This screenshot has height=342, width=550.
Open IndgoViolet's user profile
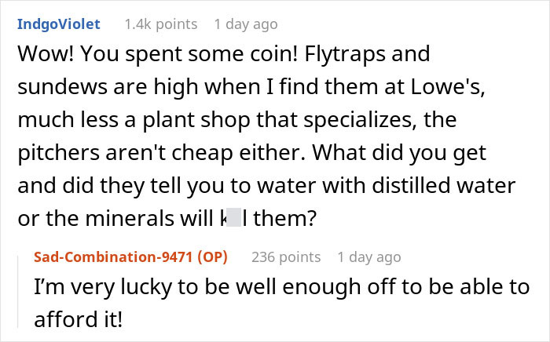click(x=58, y=24)
